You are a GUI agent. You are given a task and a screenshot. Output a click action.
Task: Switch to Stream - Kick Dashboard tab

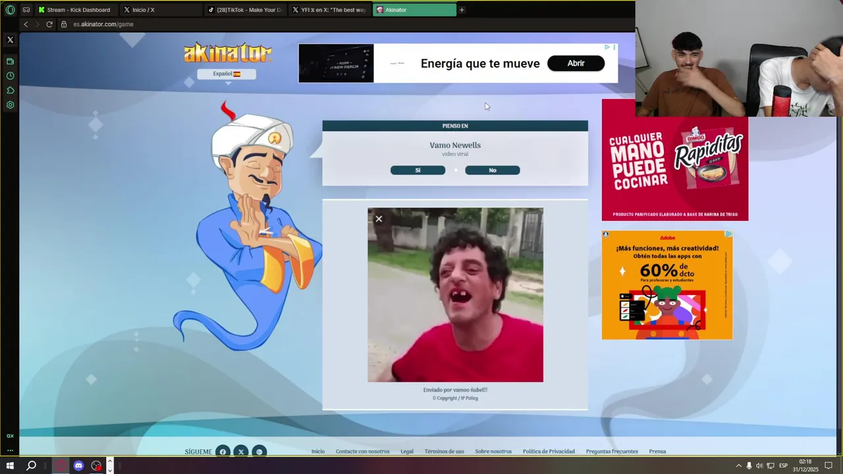pos(75,10)
